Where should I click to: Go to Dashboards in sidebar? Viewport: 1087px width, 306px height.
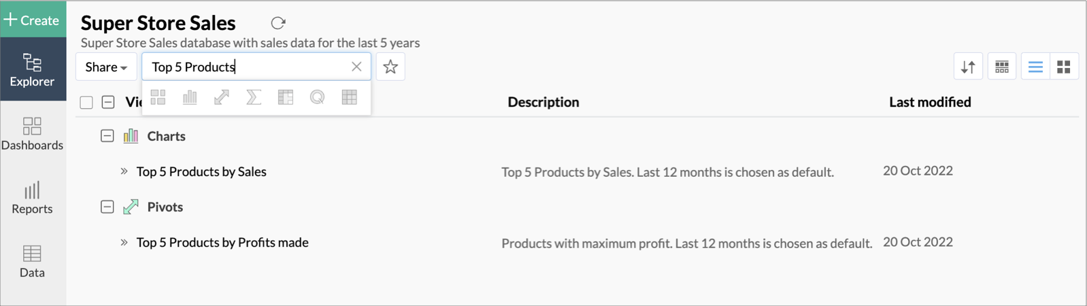pyautogui.click(x=32, y=134)
